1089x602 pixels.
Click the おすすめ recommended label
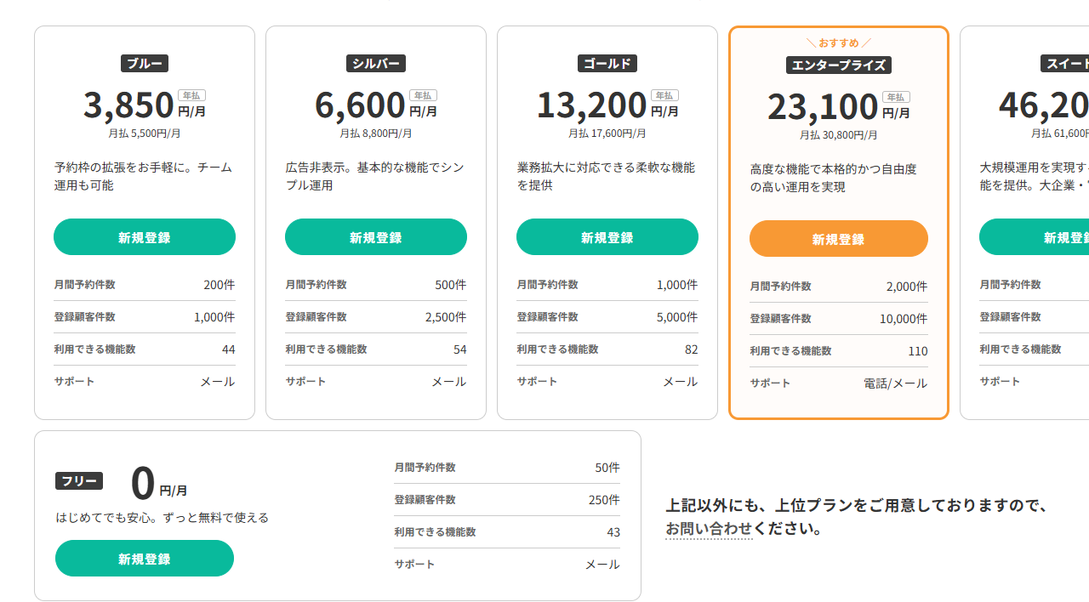coord(839,43)
